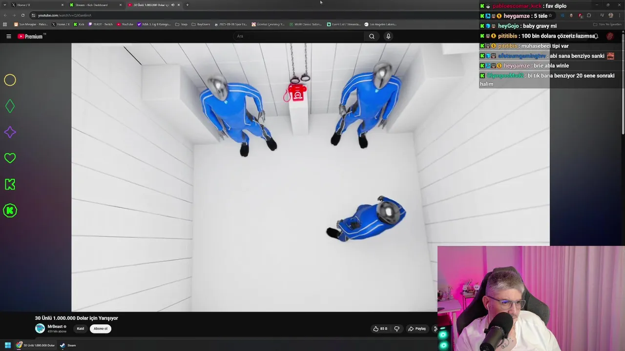The image size is (625, 351).
Task: Open the browser extensions puzzle icon
Action: (x=589, y=15)
